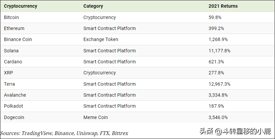
Task: Click the Exchange Token category cell
Action: [101, 39]
